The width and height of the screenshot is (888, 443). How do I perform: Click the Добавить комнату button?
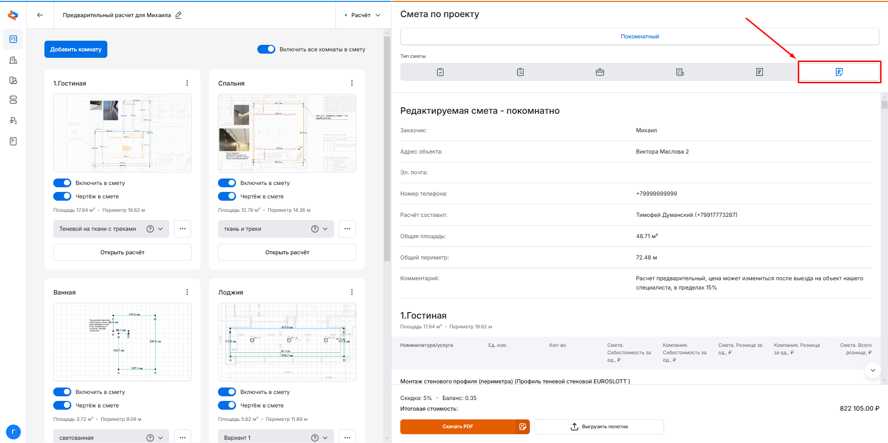76,49
